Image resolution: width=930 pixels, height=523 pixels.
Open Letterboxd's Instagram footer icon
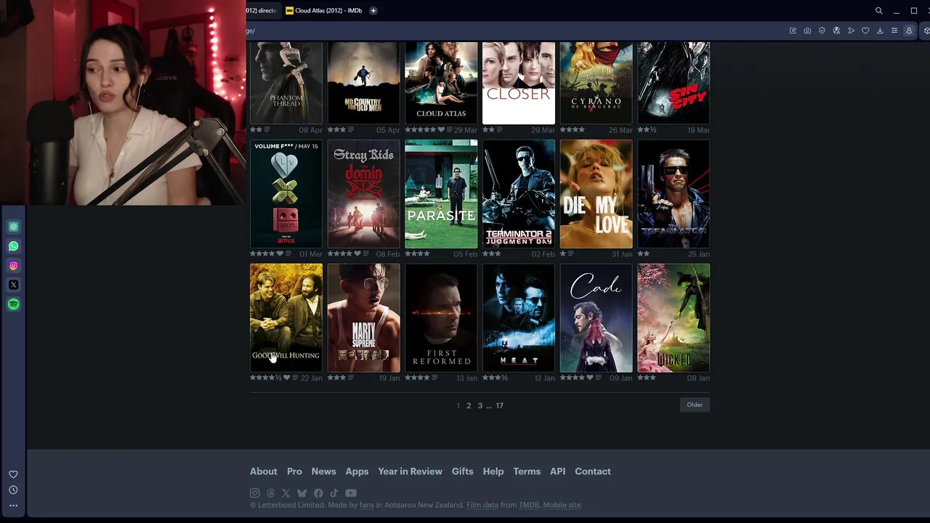point(254,493)
